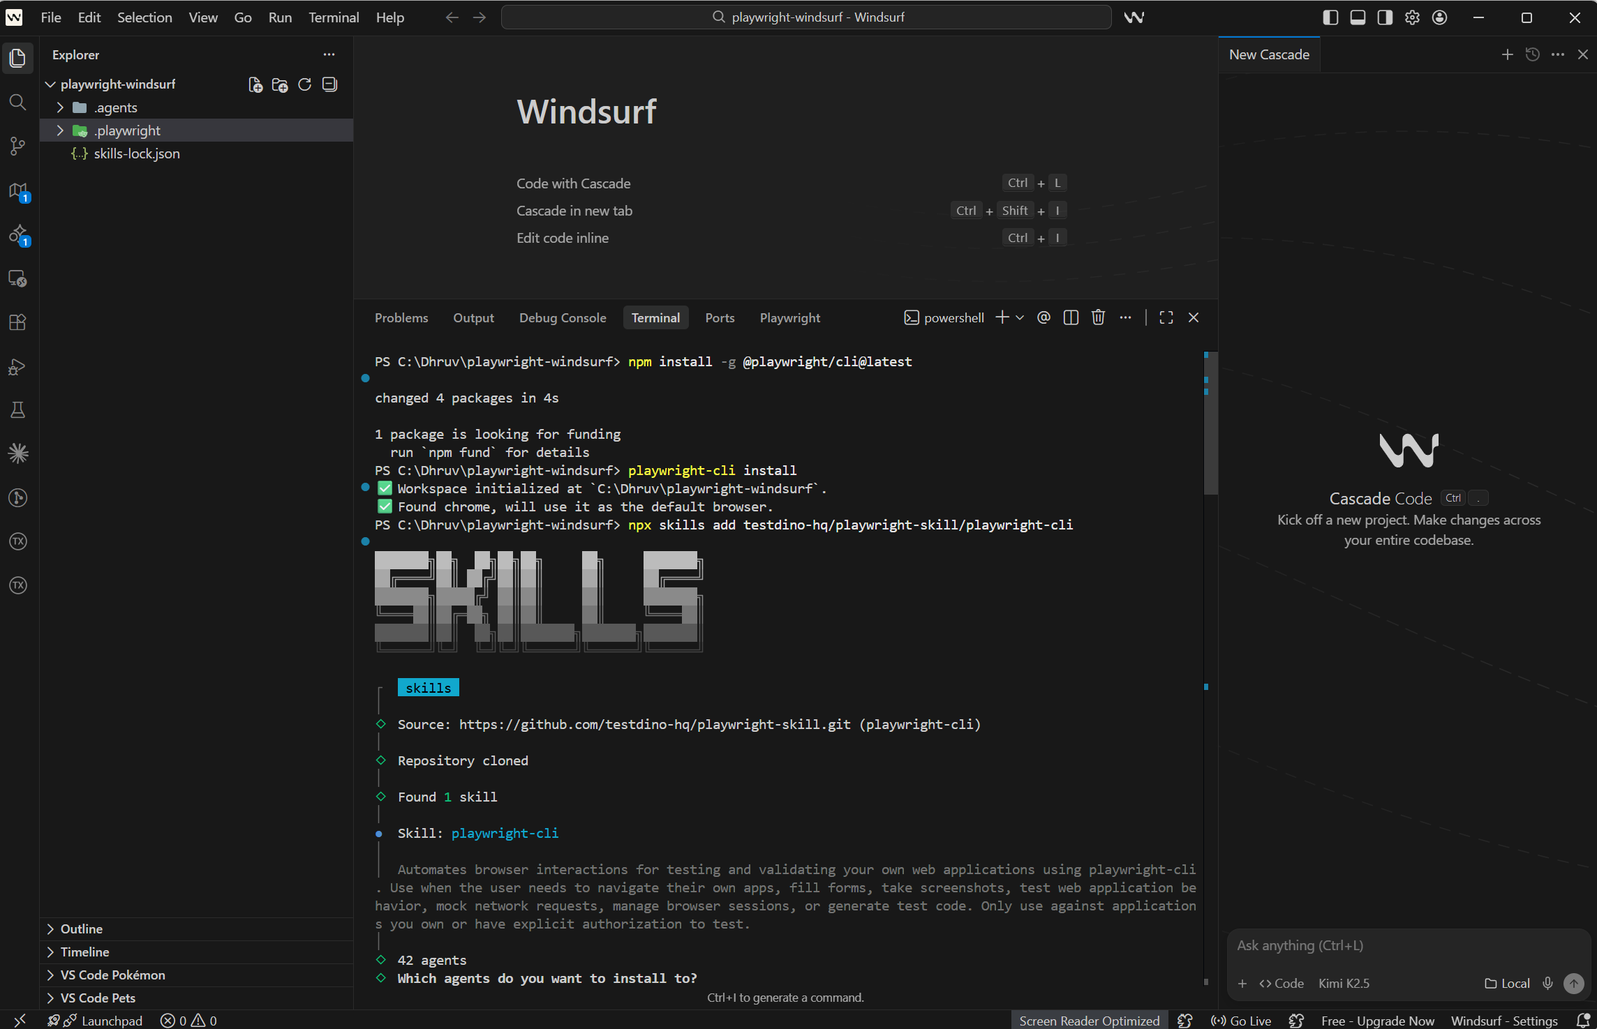Maximize terminal panel size toggle
This screenshot has height=1029, width=1597.
coord(1166,317)
